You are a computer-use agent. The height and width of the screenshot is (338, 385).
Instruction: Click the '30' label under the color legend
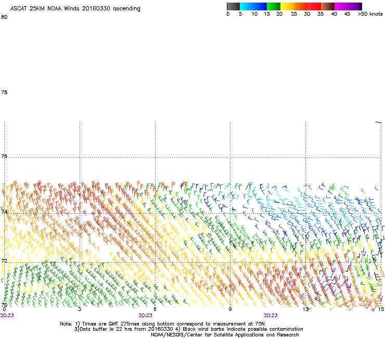coord(307,14)
